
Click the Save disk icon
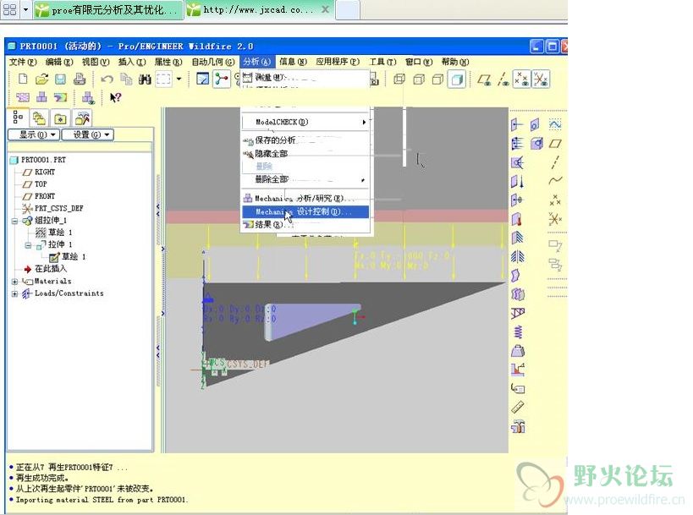click(60, 79)
